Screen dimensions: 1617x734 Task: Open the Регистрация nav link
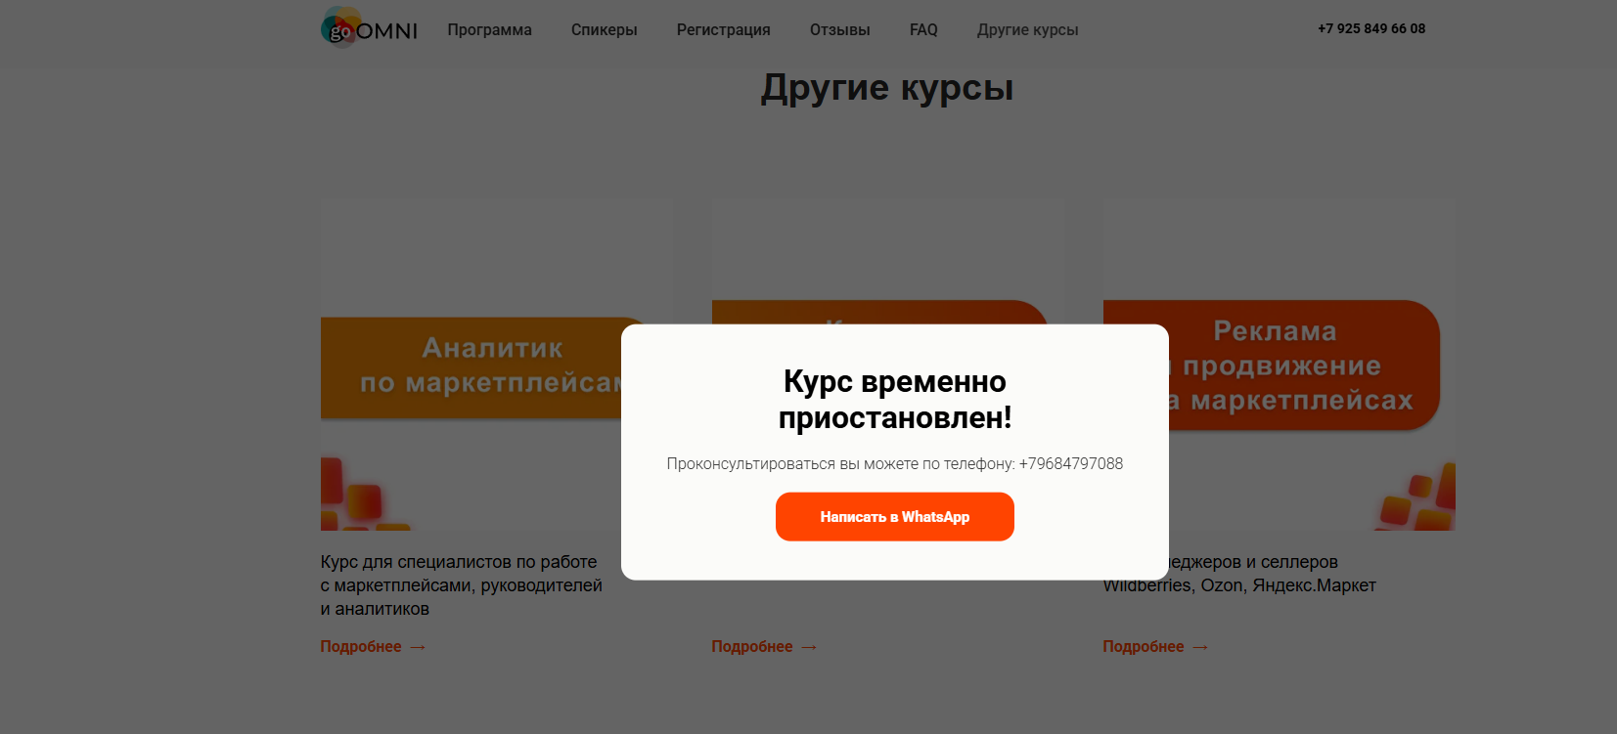pyautogui.click(x=724, y=30)
